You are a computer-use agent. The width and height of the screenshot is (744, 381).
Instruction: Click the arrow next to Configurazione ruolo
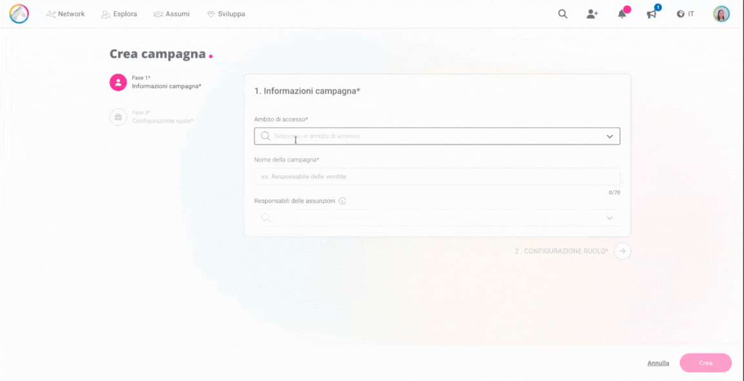click(623, 251)
